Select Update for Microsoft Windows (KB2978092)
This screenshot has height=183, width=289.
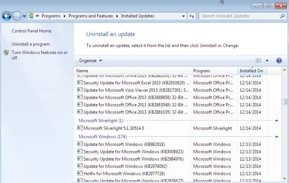pyautogui.click(x=126, y=166)
